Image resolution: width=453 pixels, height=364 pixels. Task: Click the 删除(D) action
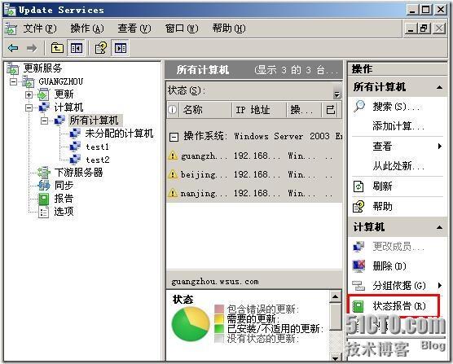[389, 266]
